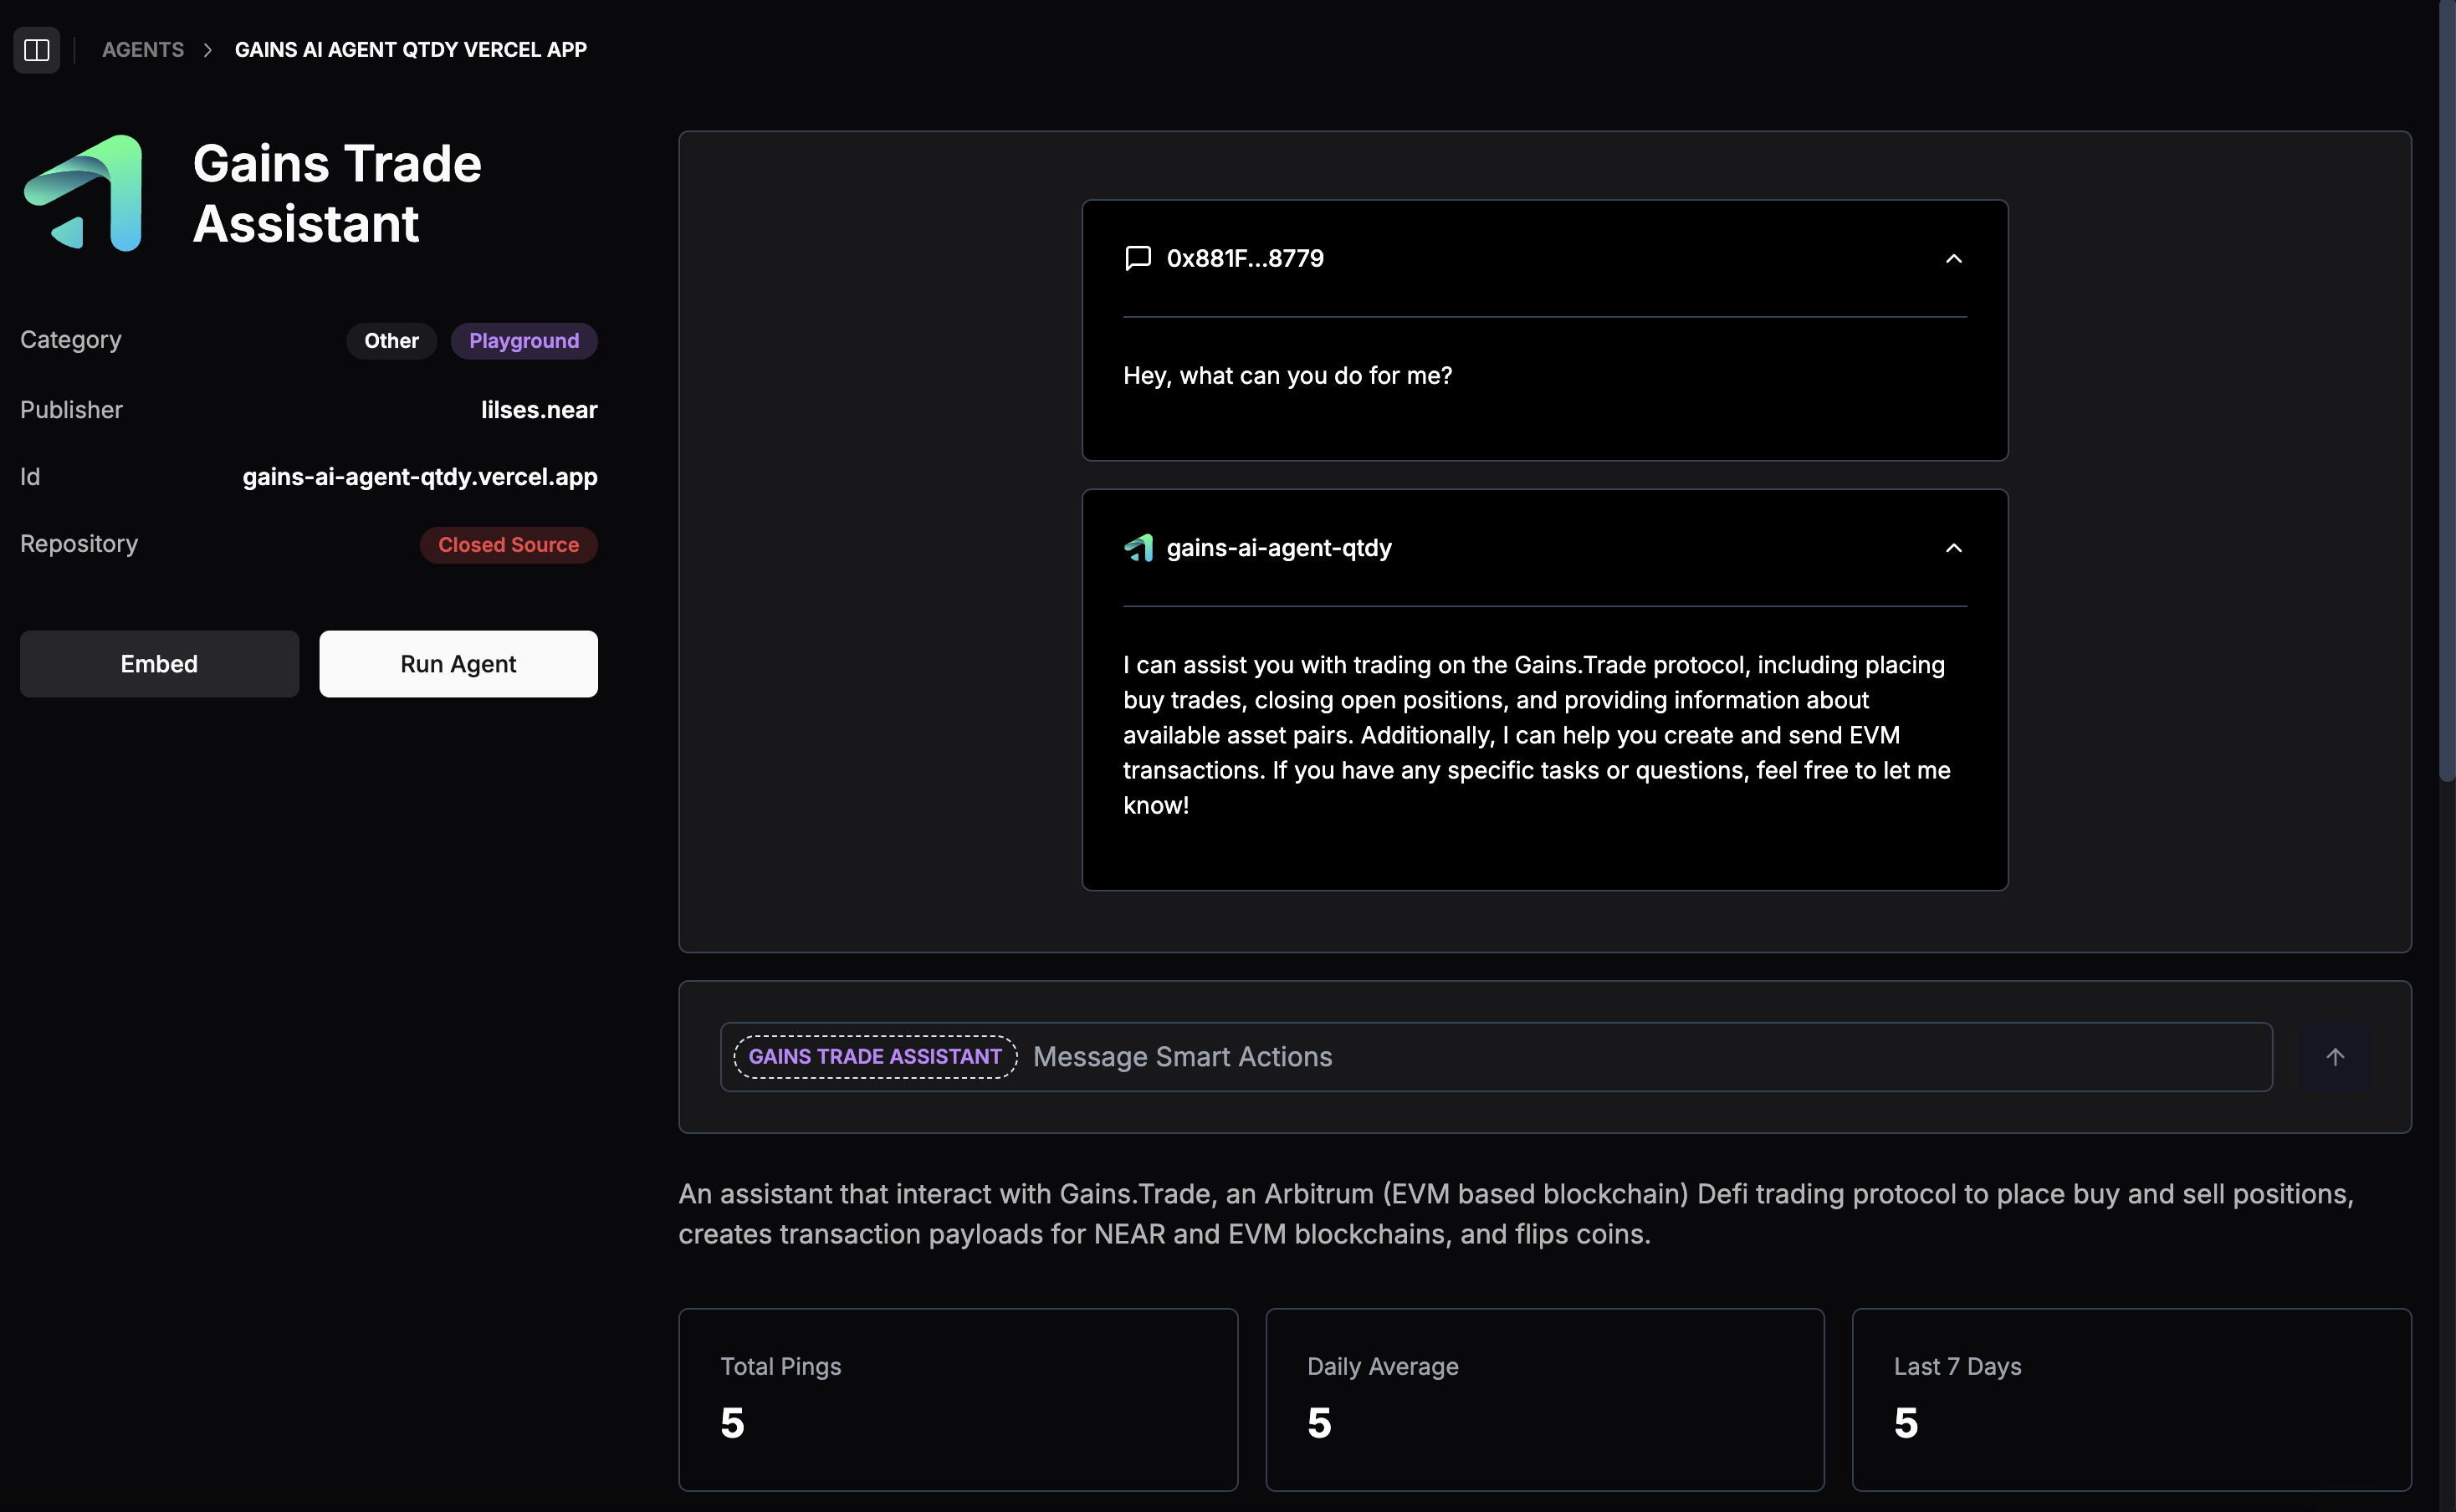Image resolution: width=2456 pixels, height=1512 pixels.
Task: Collapse the 0x881F...8779 user message
Action: click(x=1953, y=259)
